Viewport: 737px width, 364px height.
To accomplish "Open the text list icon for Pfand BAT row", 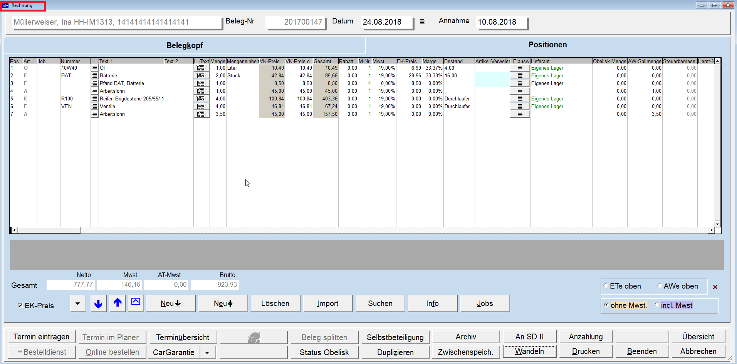I will tap(95, 83).
